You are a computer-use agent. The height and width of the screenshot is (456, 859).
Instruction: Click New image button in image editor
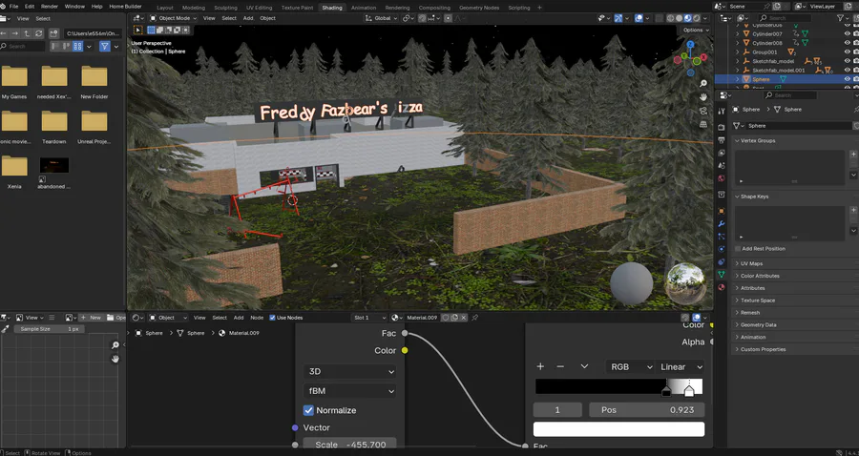[91, 318]
